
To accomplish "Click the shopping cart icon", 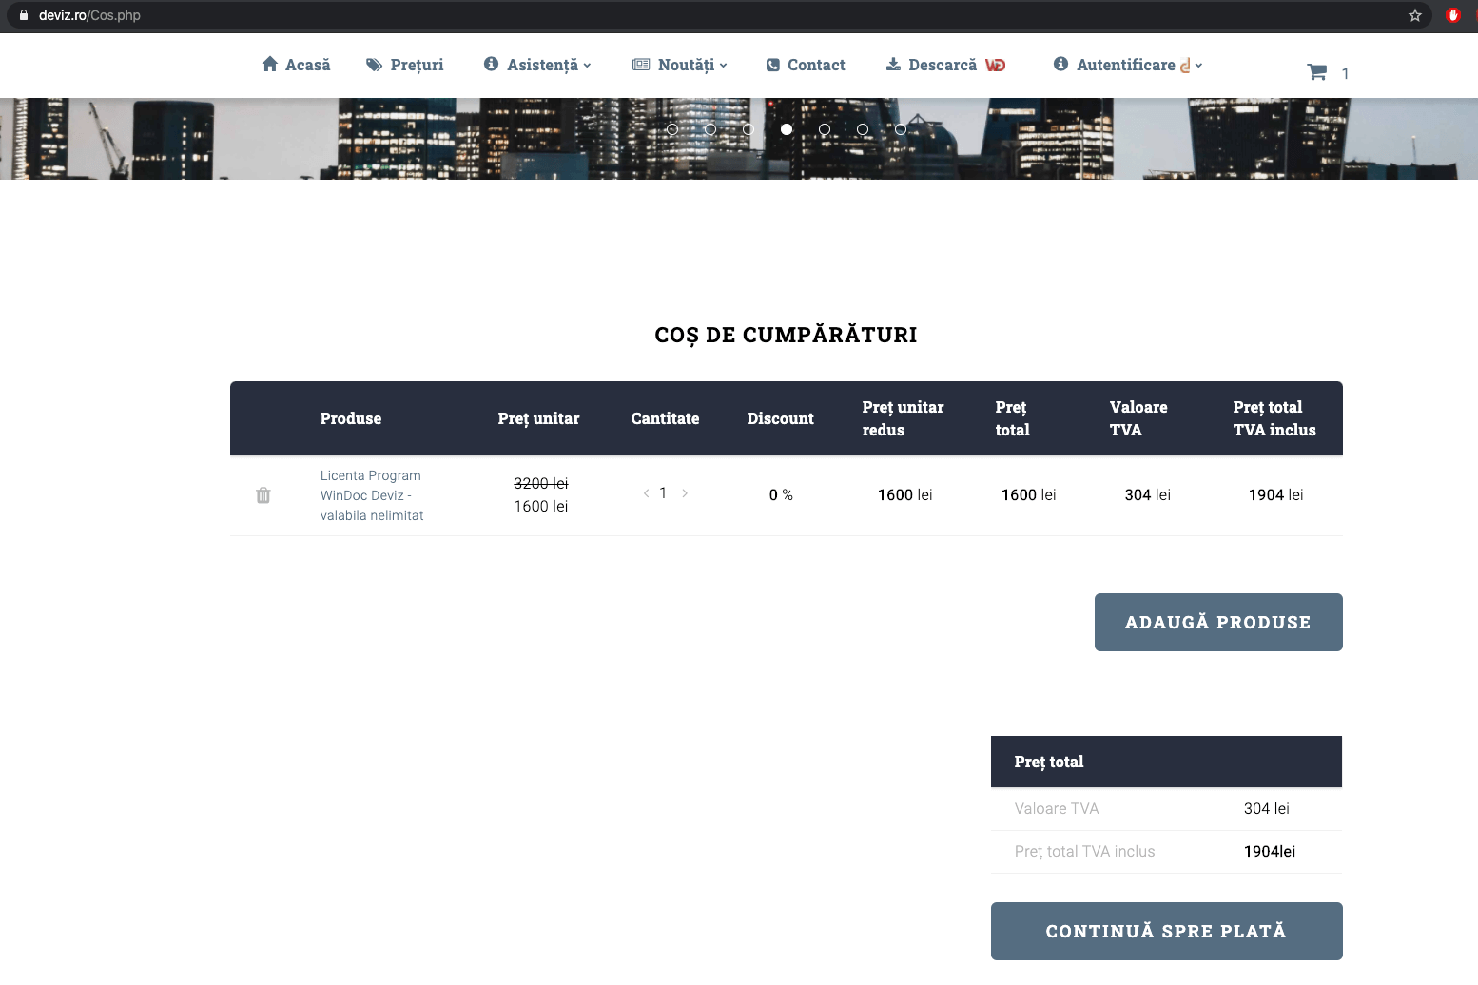I will (x=1316, y=72).
